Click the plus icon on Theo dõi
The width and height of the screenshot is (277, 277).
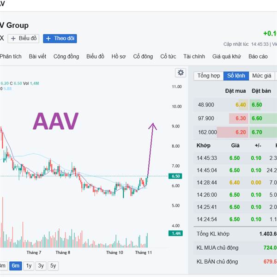pyautogui.click(x=48, y=38)
